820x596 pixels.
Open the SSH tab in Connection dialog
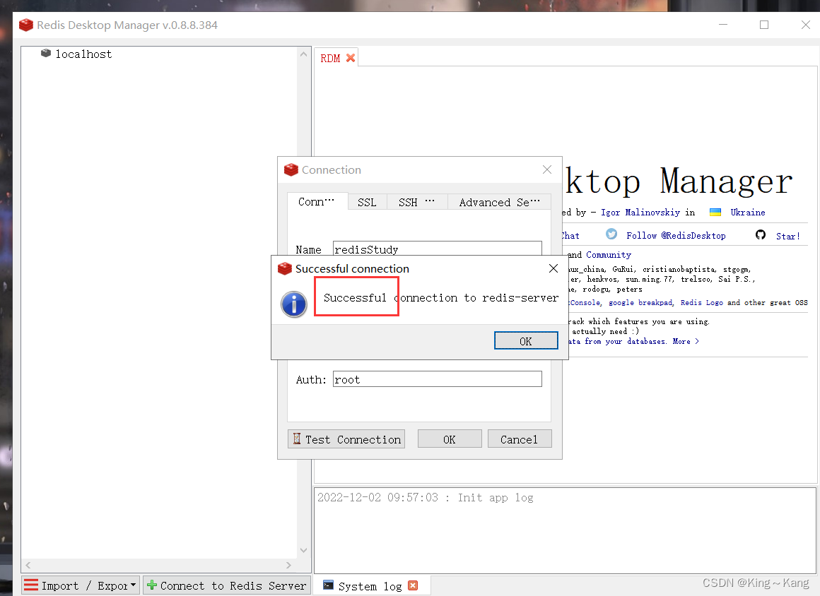click(x=416, y=202)
